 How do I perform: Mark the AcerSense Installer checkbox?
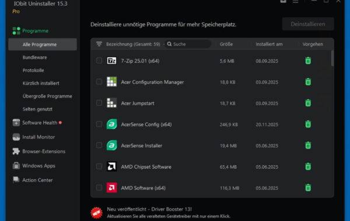point(99,145)
